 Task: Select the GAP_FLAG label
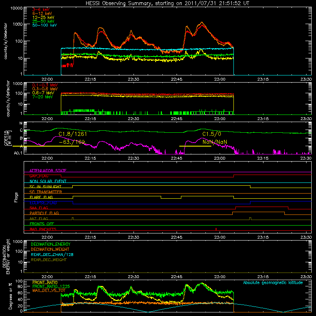coord(39,176)
